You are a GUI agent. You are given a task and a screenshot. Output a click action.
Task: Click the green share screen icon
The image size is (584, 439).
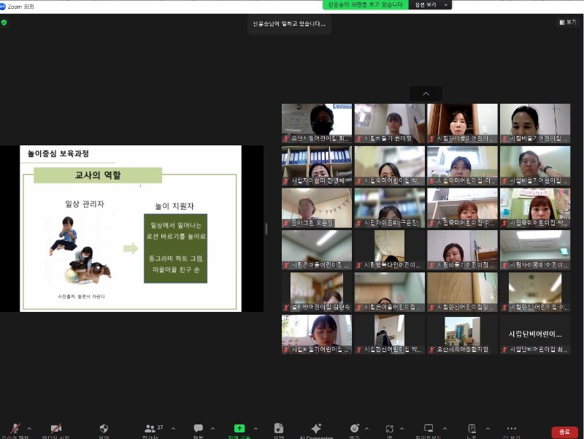pyautogui.click(x=238, y=428)
